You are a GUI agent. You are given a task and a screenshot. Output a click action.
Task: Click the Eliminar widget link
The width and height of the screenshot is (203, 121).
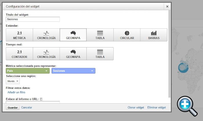[x=157, y=107]
